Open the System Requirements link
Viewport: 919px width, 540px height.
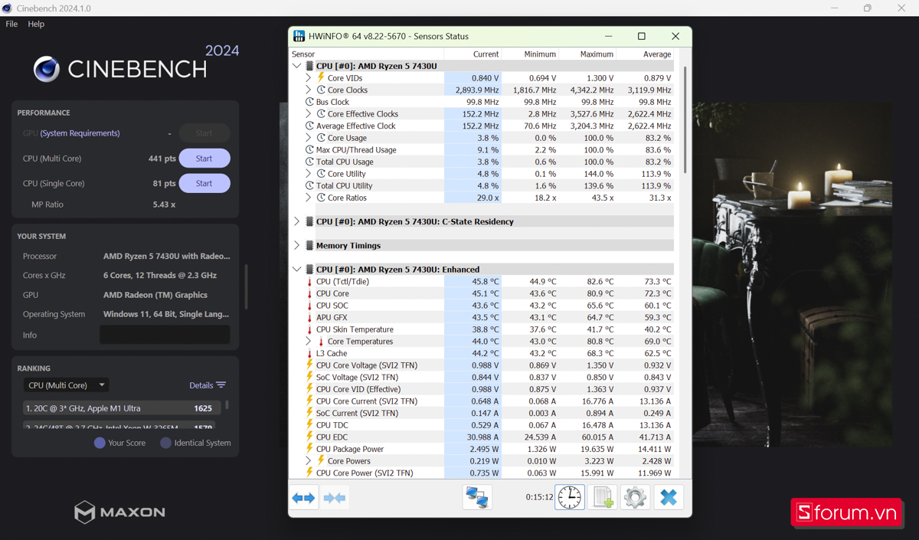tap(80, 133)
